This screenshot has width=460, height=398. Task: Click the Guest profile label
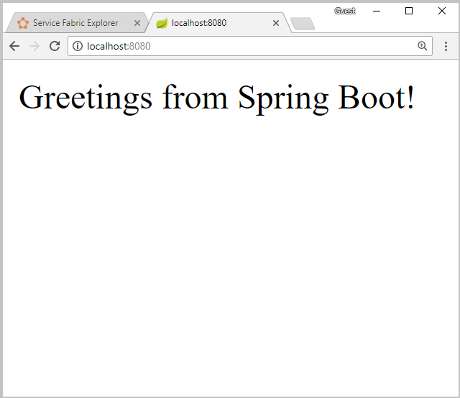coord(345,11)
